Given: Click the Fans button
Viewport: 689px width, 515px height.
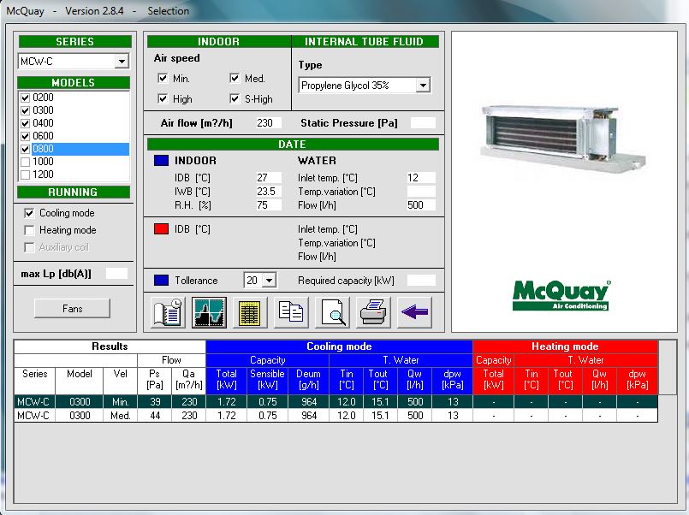Looking at the screenshot, I should coord(73,308).
